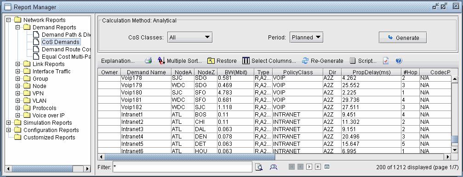Click table horizontal scrollbar left arrow
This screenshot has height=177, width=463.
101,157
